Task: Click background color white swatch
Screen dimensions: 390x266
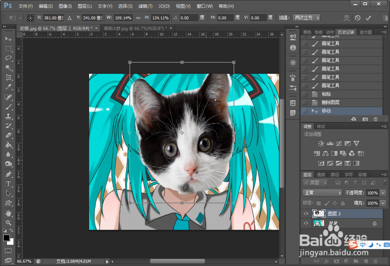Action: (11, 242)
